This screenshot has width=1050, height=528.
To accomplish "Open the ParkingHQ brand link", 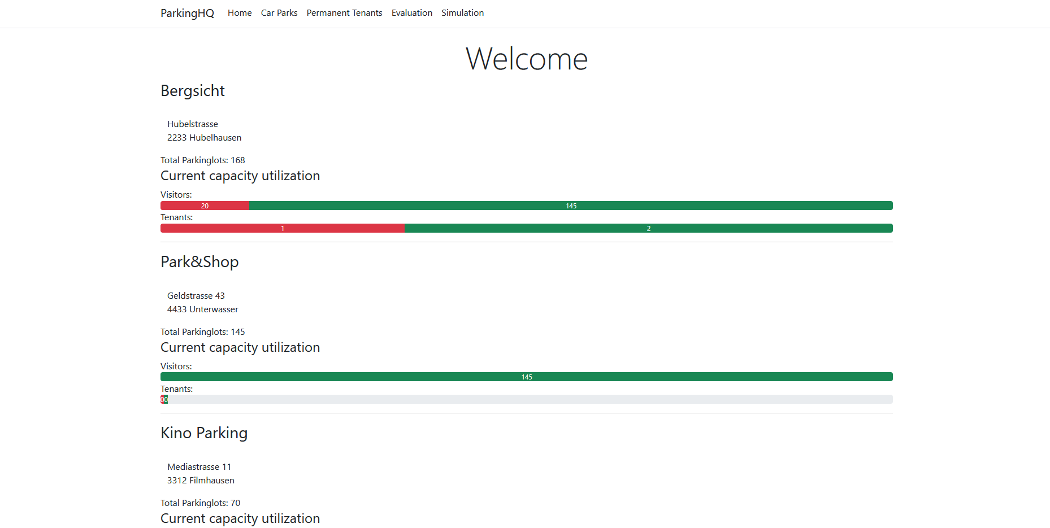I will (x=187, y=13).
